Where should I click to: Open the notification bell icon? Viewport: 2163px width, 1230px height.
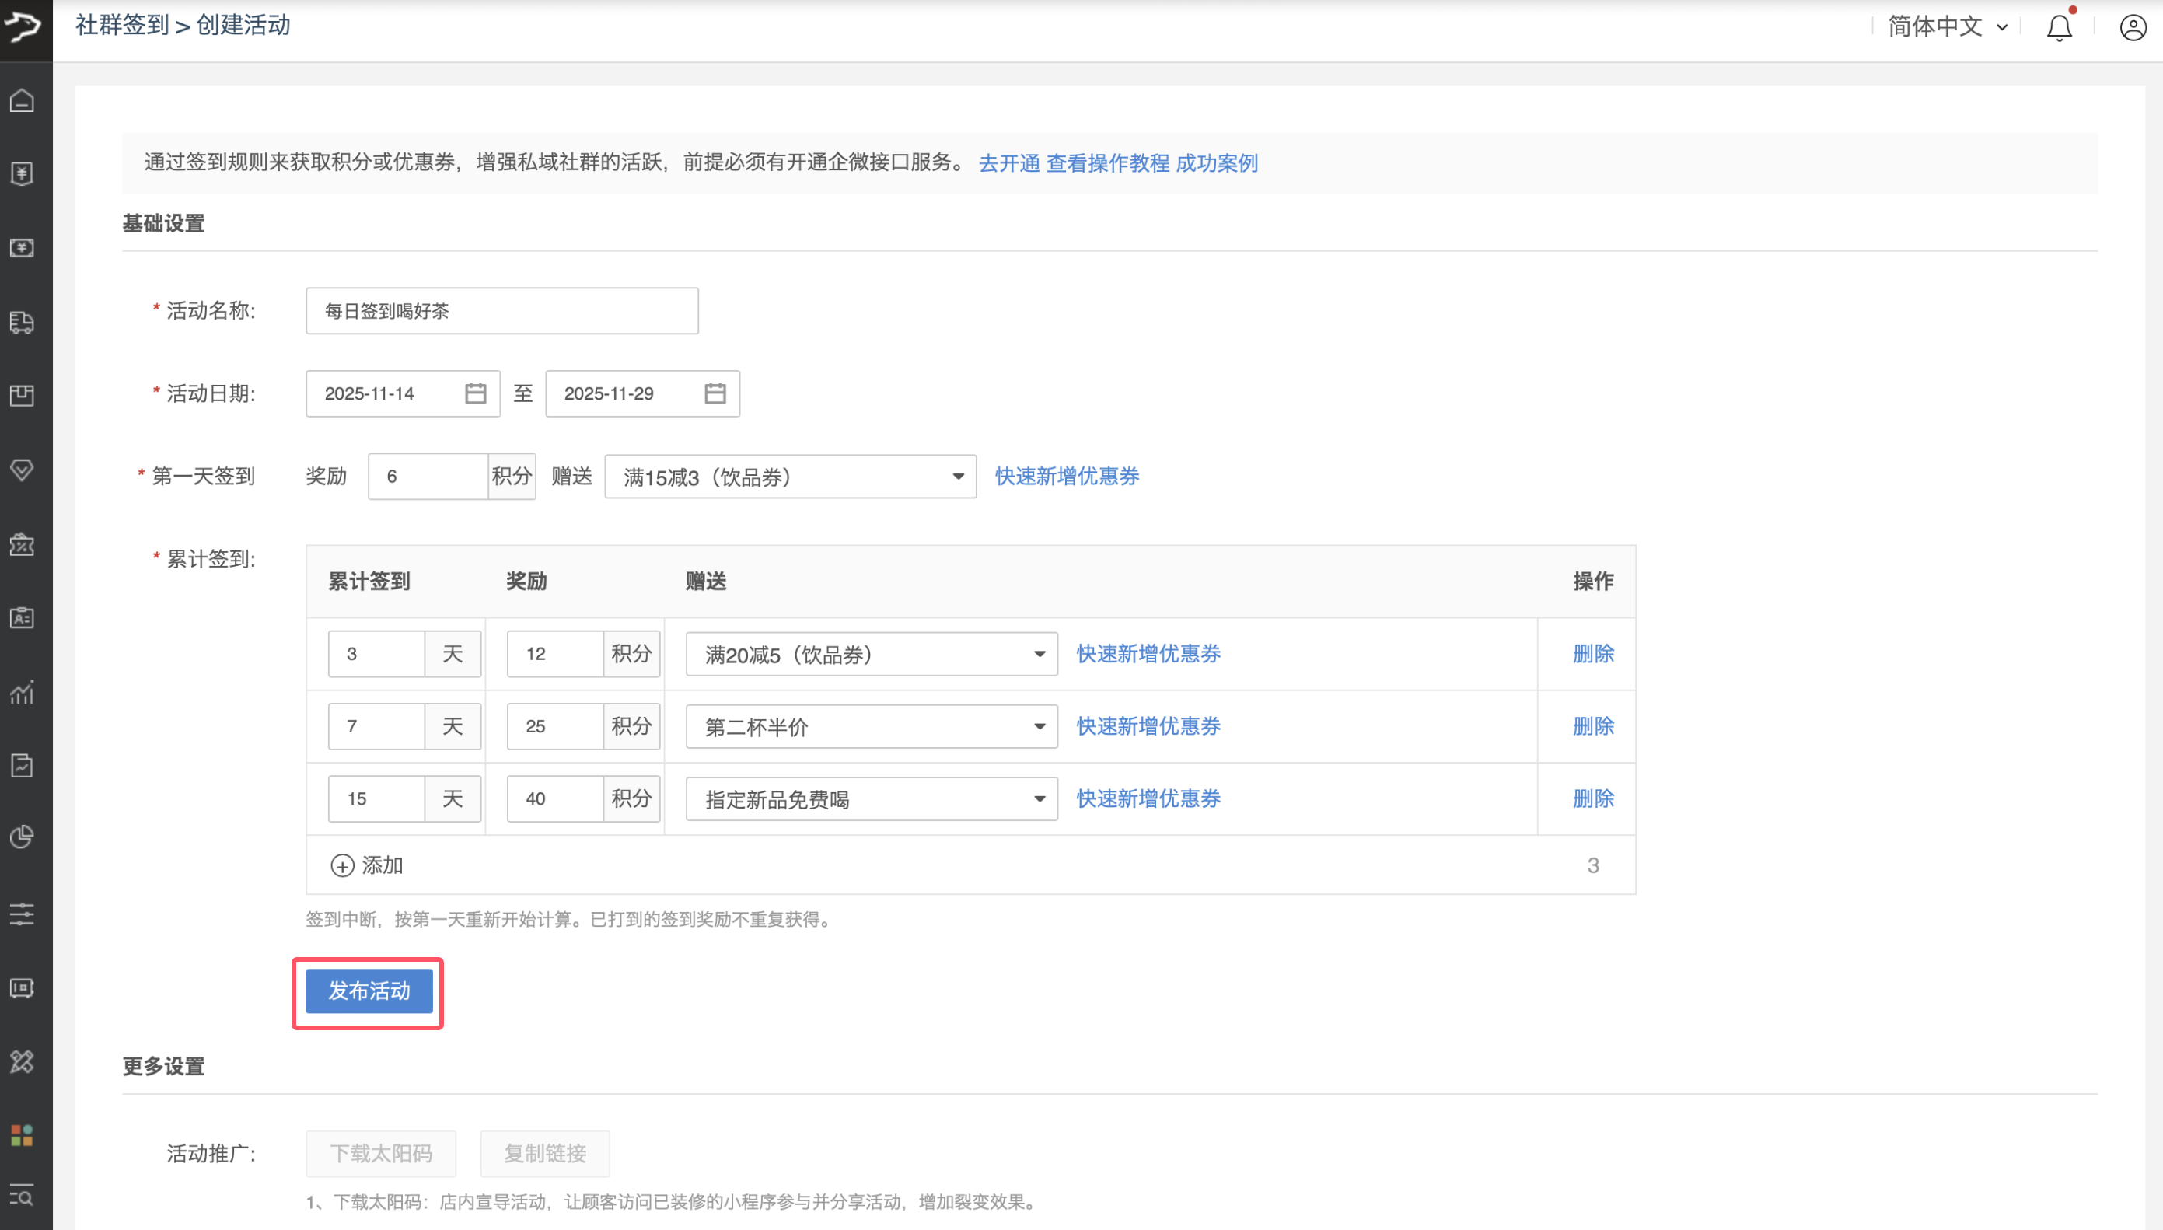click(2059, 27)
